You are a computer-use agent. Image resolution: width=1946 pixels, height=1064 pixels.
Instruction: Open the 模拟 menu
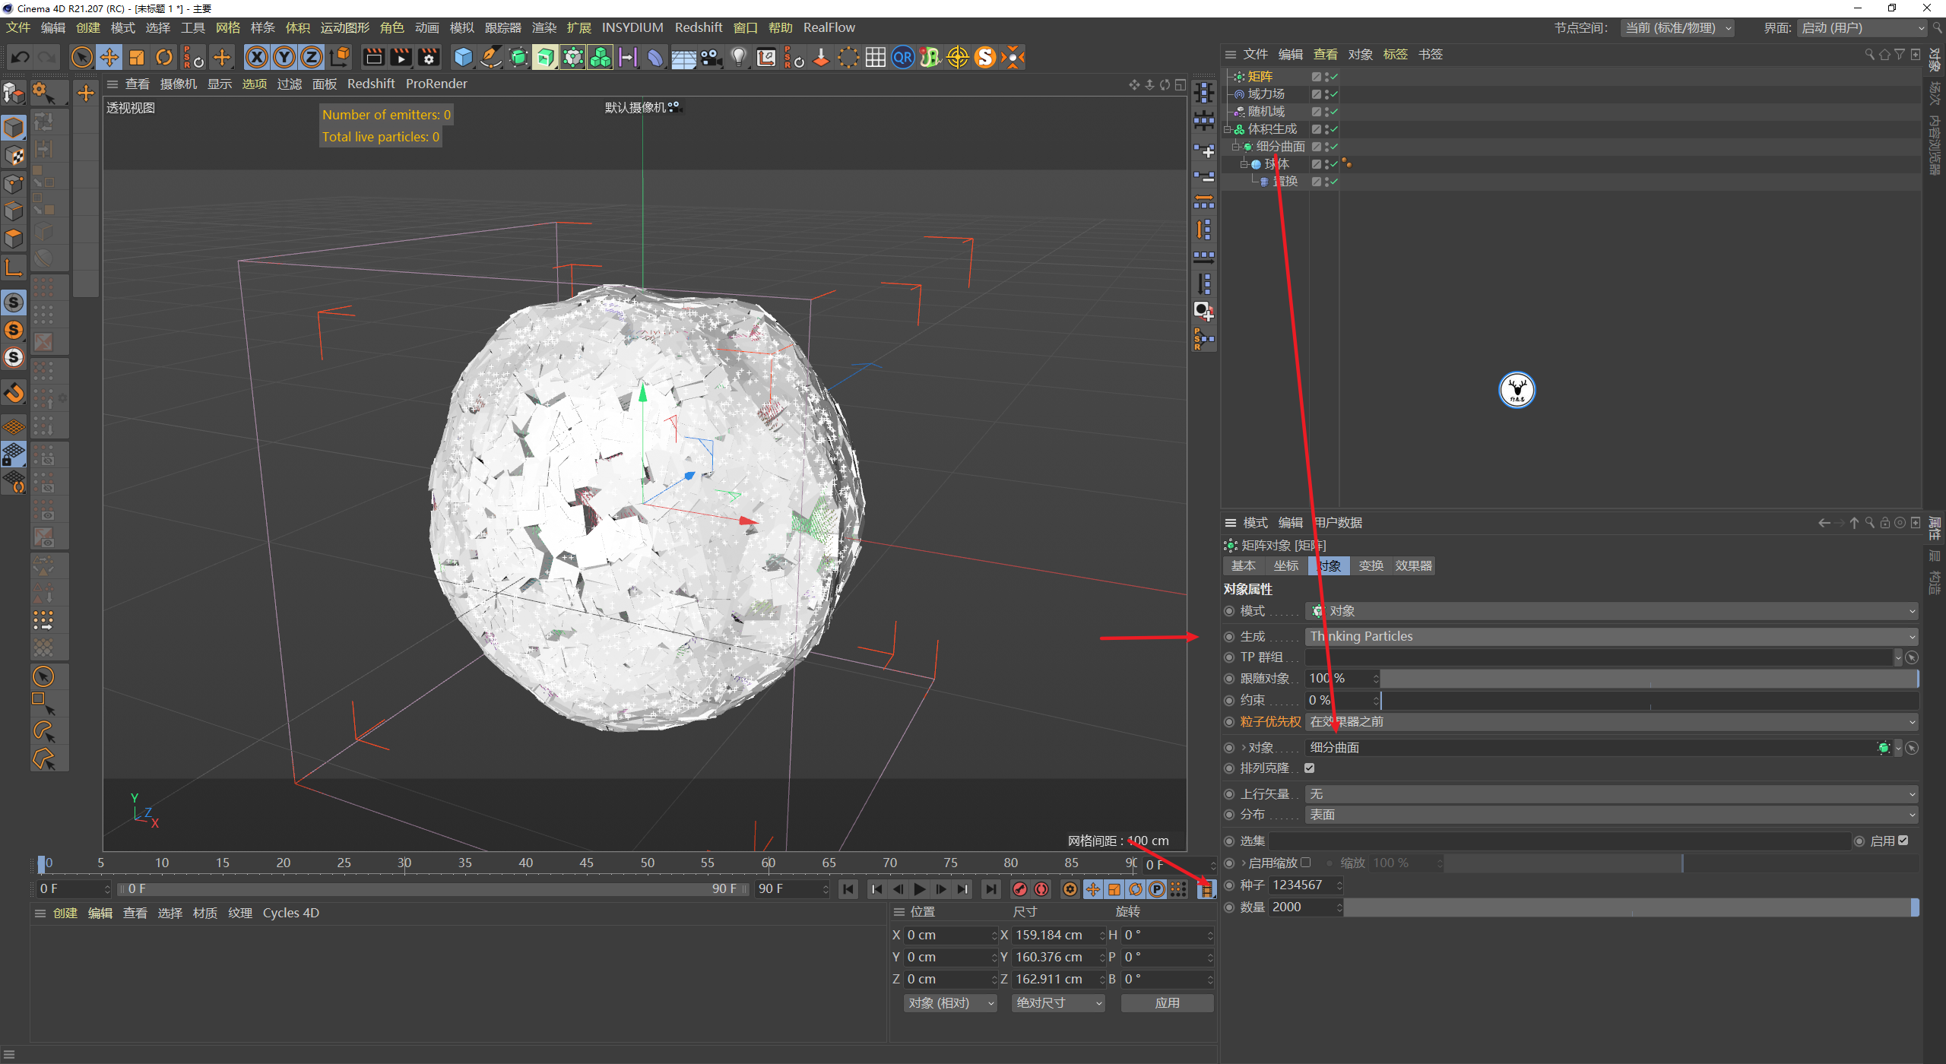(461, 27)
